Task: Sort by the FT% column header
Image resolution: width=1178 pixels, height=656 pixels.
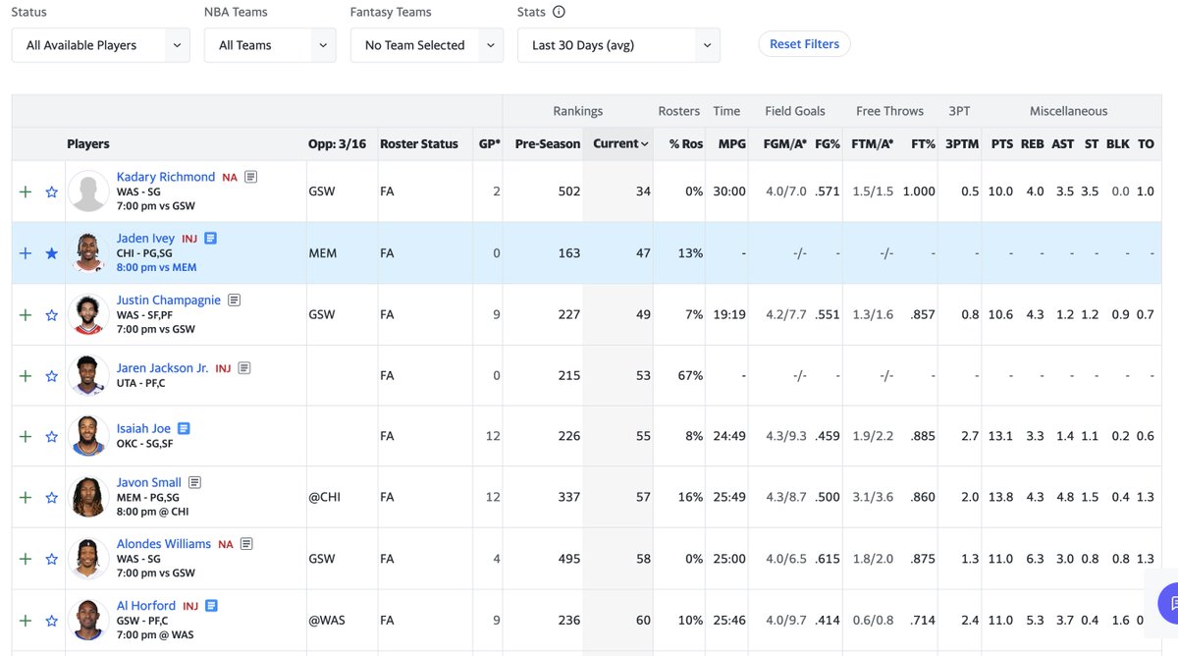Action: click(923, 143)
